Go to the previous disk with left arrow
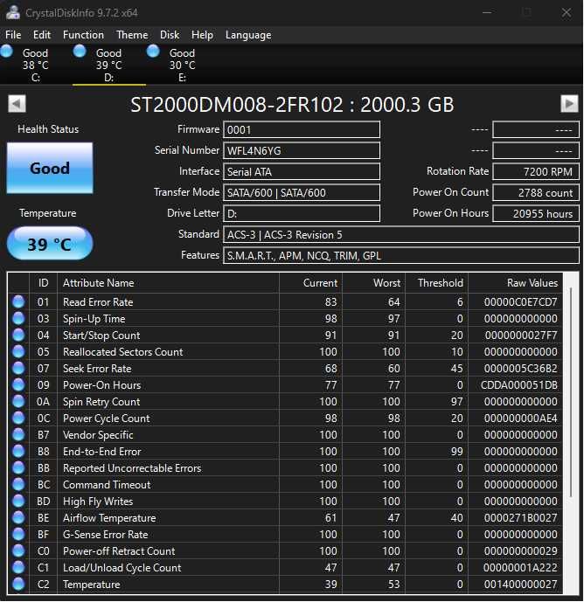 pyautogui.click(x=17, y=104)
